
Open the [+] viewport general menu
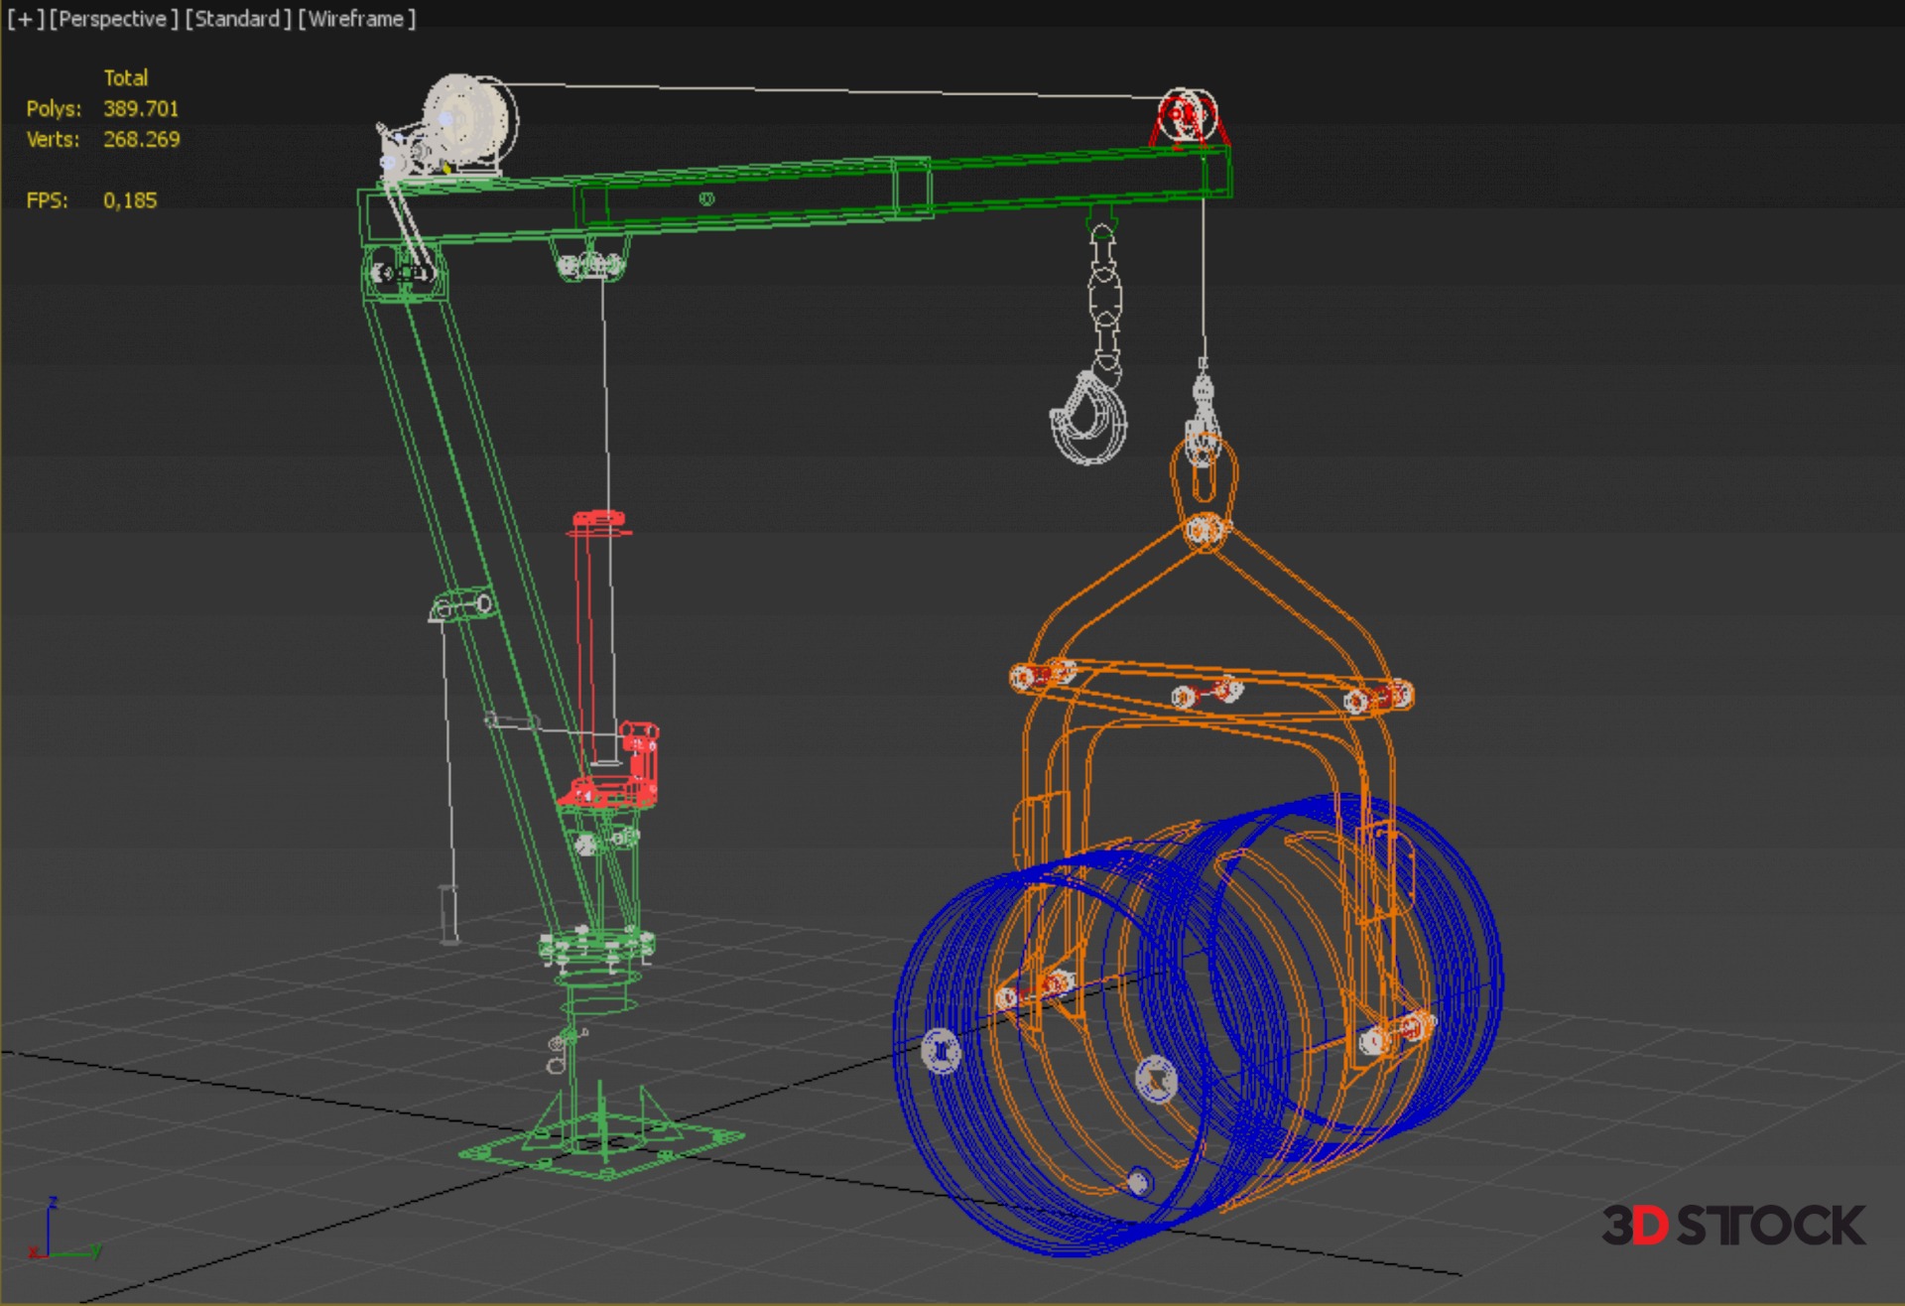click(x=26, y=19)
